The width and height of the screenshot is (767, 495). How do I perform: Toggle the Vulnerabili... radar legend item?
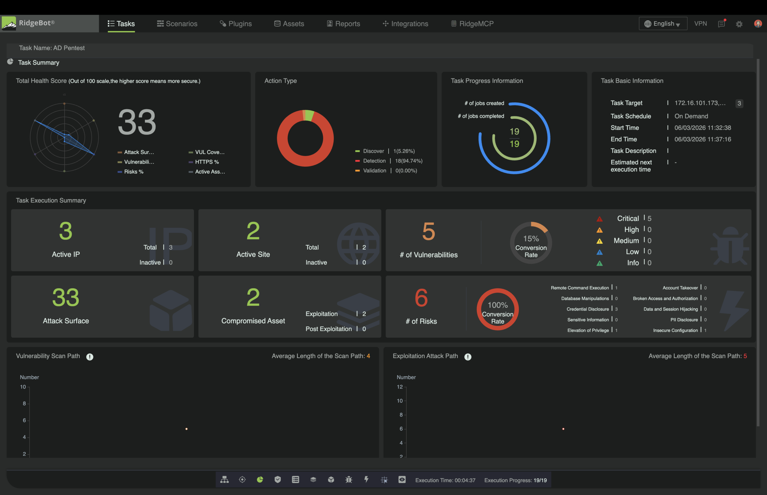tap(135, 162)
